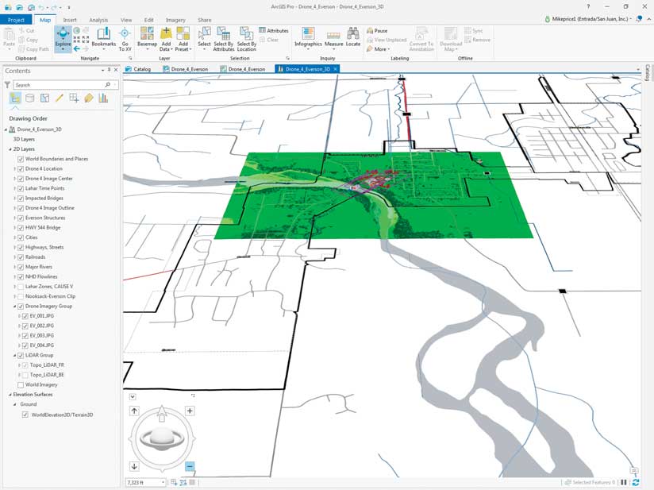Activate the Select tool
654x490 pixels.
pos(204,38)
